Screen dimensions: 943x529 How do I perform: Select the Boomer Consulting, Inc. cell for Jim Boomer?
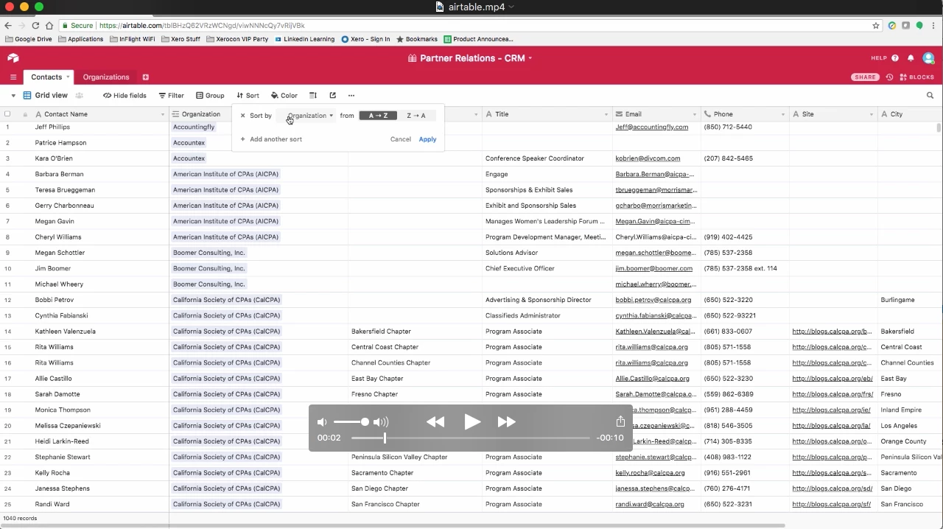point(259,268)
